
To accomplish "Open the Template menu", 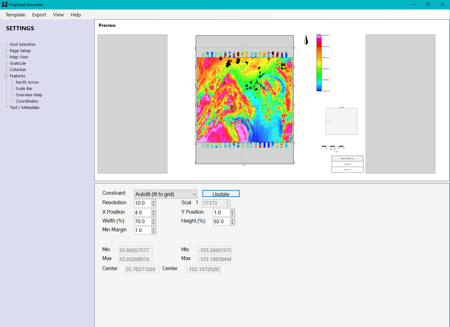I will [x=15, y=15].
